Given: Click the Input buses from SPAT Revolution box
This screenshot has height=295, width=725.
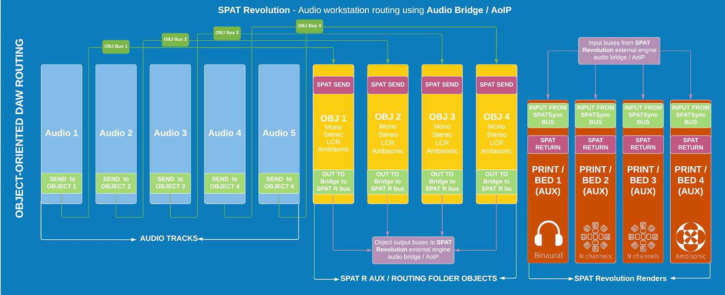Looking at the screenshot, I should pyautogui.click(x=619, y=50).
